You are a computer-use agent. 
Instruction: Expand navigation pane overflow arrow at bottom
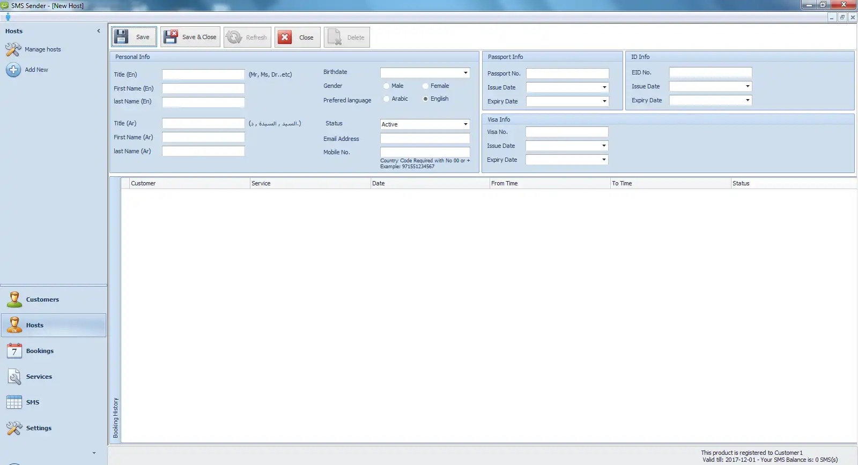click(94, 453)
